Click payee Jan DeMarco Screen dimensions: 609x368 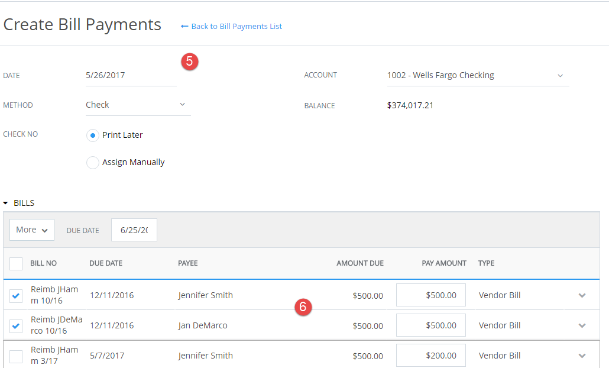point(203,325)
